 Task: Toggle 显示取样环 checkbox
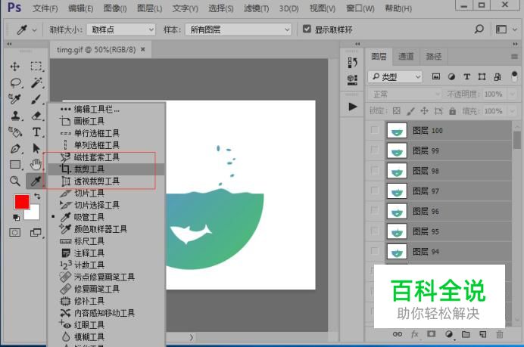pos(307,29)
